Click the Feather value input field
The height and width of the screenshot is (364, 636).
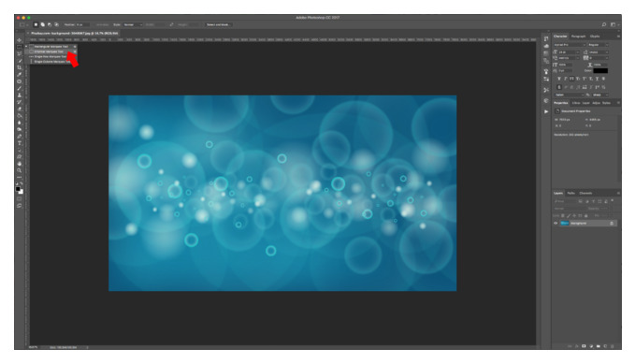point(82,24)
